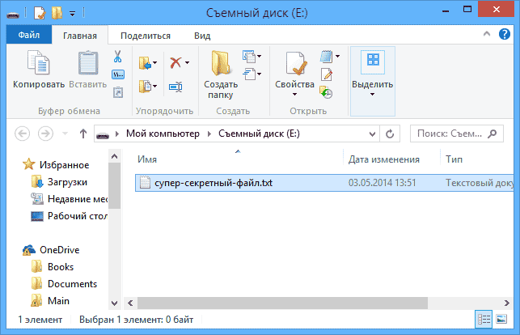Open recent locations dropdown next to forward arrow
Screen dimensions: 520x335
(65, 134)
